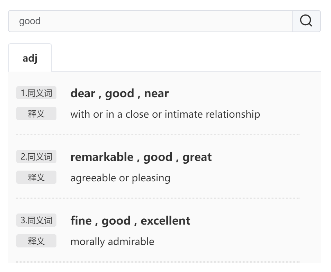Open the synonym word near

click(x=156, y=93)
